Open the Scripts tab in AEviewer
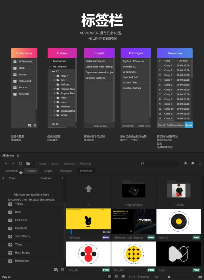Image resolution: width=204 pixels, height=280 pixels. click(x=48, y=171)
